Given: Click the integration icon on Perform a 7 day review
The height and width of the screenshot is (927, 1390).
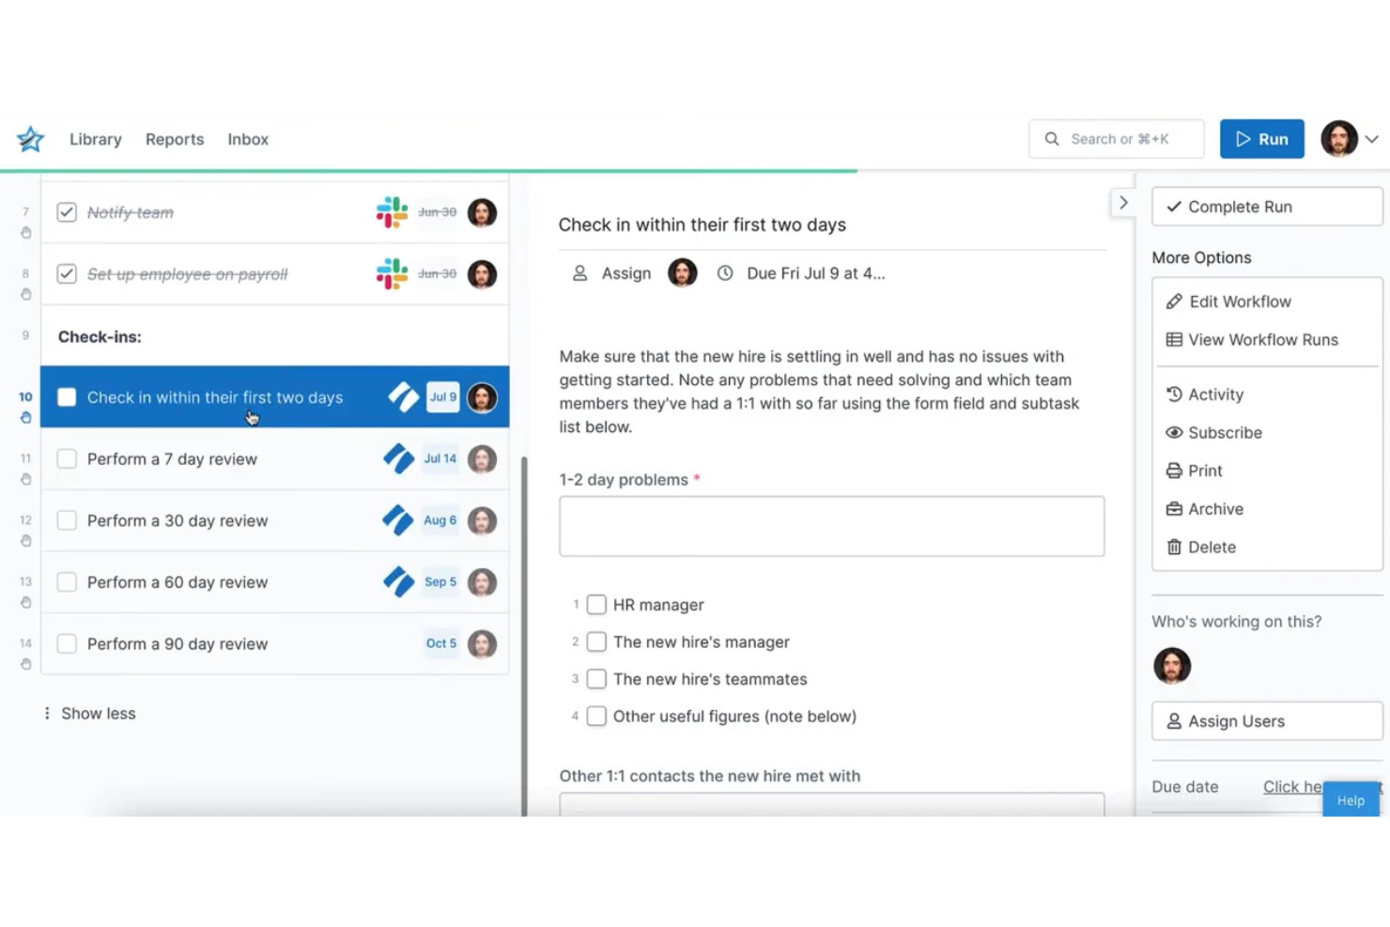Looking at the screenshot, I should pyautogui.click(x=399, y=458).
